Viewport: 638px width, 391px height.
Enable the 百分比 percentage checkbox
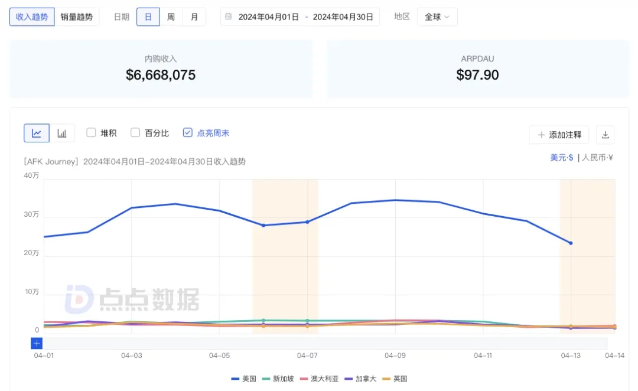pos(135,133)
